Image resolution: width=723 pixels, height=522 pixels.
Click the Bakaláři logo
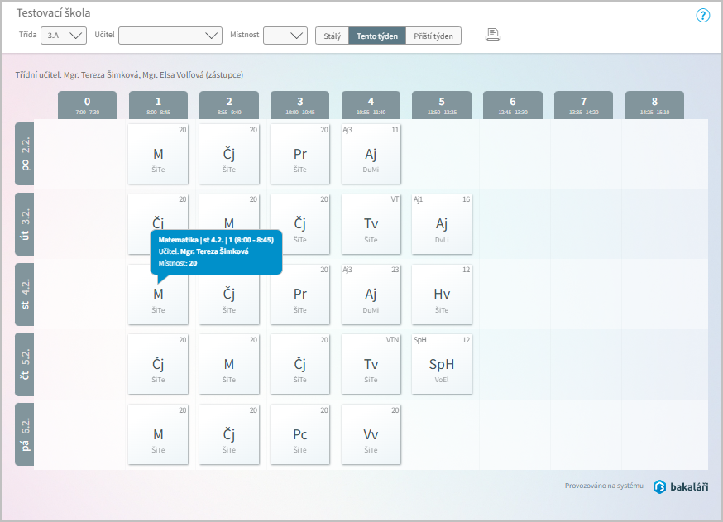pyautogui.click(x=682, y=486)
